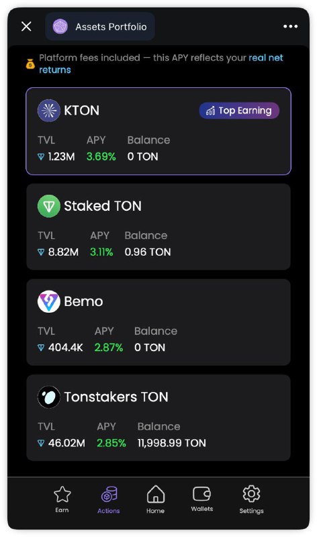Close the Assets Portfolio mini app
The image size is (317, 537).
(x=26, y=26)
